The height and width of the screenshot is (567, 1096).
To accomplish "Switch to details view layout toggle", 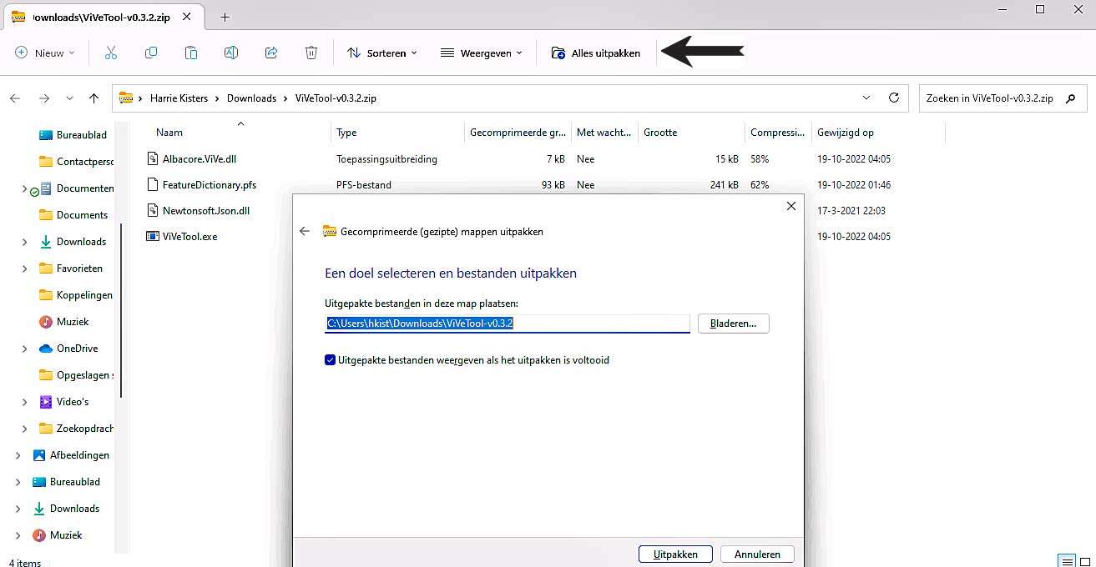I will 1066,560.
